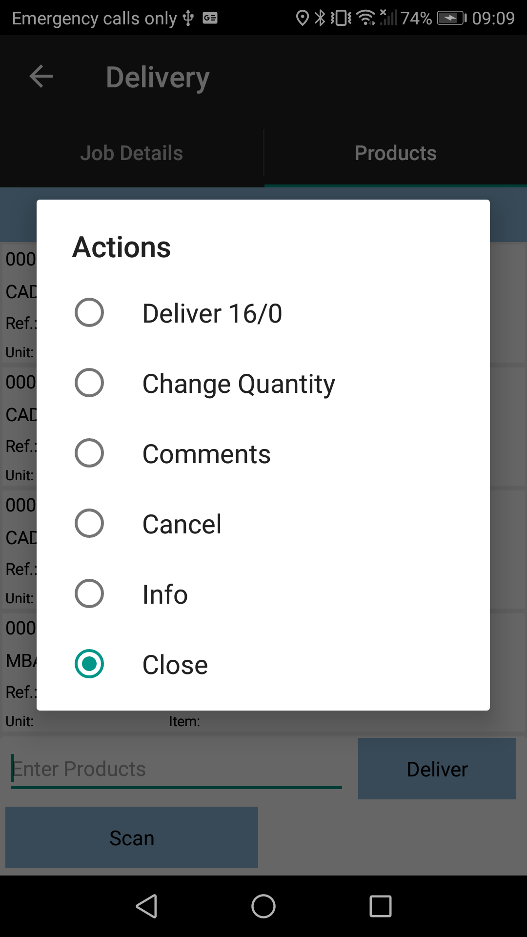Focus the Enter Products input field
The height and width of the screenshot is (937, 527).
[177, 769]
